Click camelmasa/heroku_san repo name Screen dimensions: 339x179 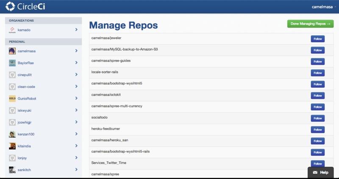(x=110, y=140)
